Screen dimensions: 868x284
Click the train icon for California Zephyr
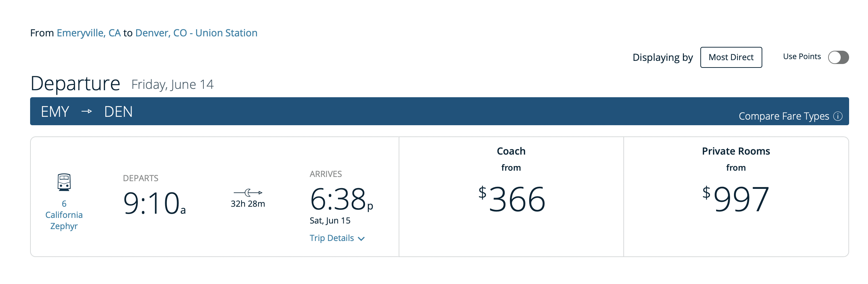(64, 182)
